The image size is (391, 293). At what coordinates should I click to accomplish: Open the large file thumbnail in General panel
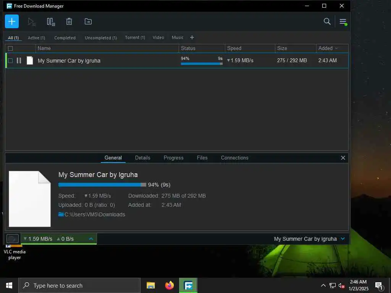pos(30,199)
